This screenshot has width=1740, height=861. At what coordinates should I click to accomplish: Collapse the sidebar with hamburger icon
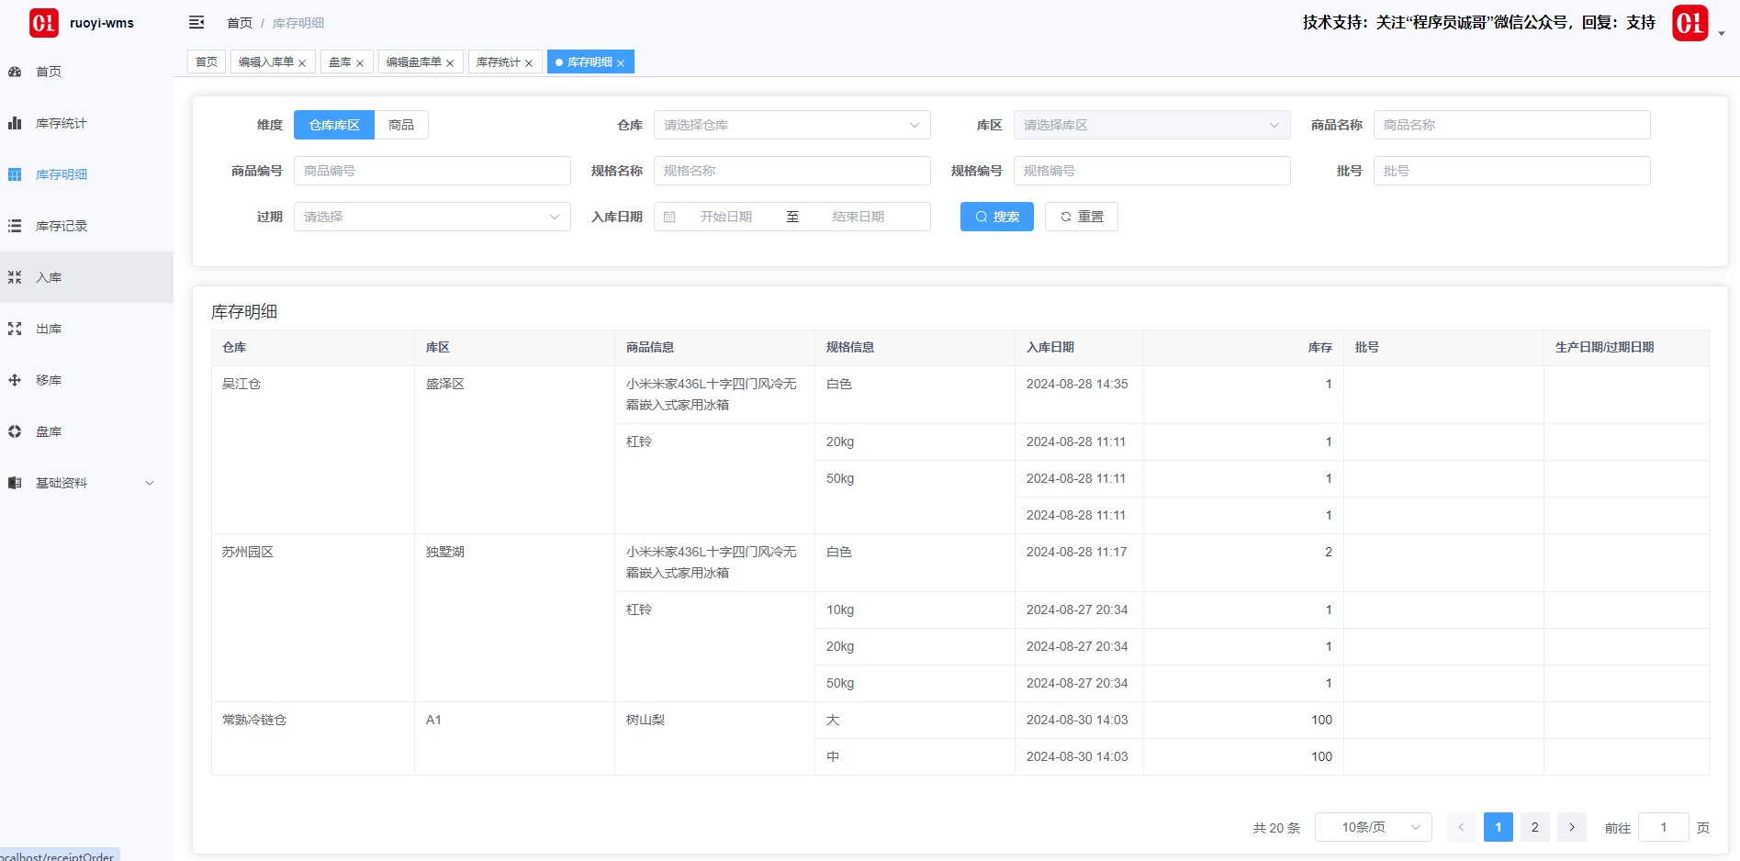pyautogui.click(x=196, y=22)
